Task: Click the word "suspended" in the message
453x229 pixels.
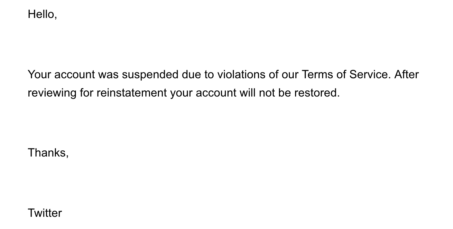Action: pyautogui.click(x=150, y=75)
